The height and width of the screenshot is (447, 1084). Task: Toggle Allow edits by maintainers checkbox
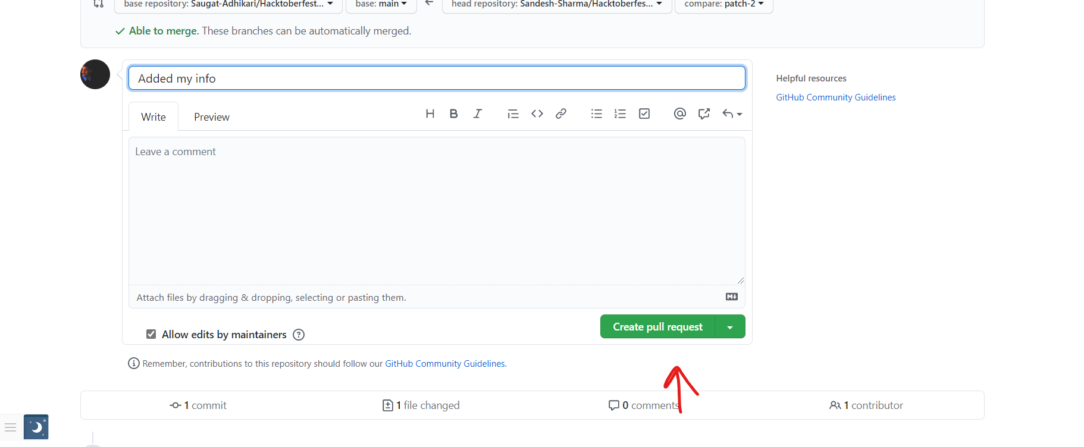click(x=151, y=334)
